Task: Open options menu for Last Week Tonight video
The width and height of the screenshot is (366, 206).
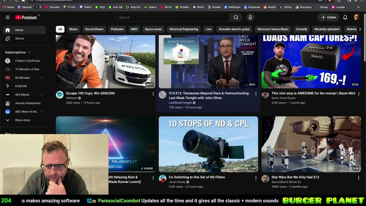Action: [x=256, y=94]
